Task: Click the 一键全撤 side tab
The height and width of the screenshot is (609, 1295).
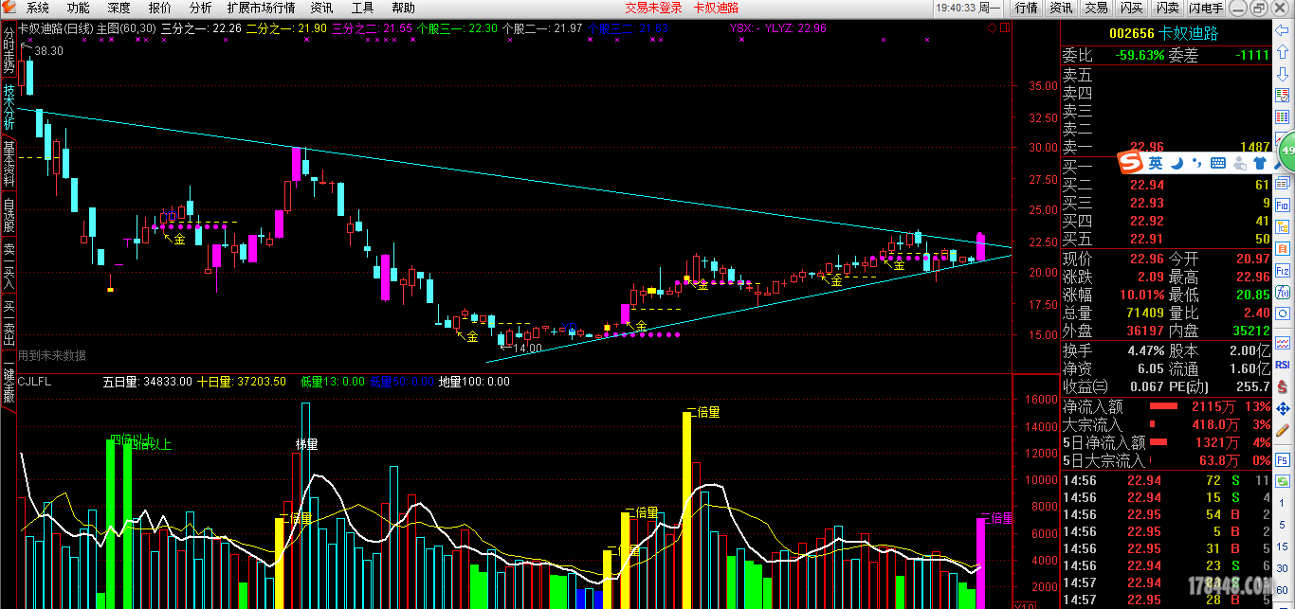Action: tap(9, 383)
